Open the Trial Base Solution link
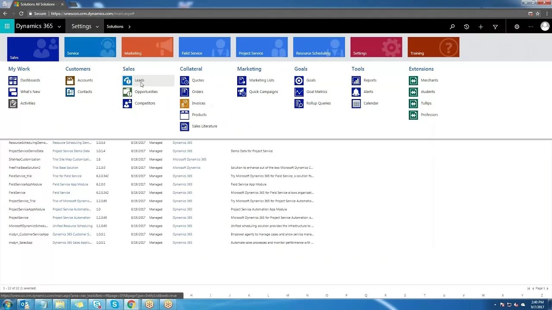 pyautogui.click(x=66, y=168)
